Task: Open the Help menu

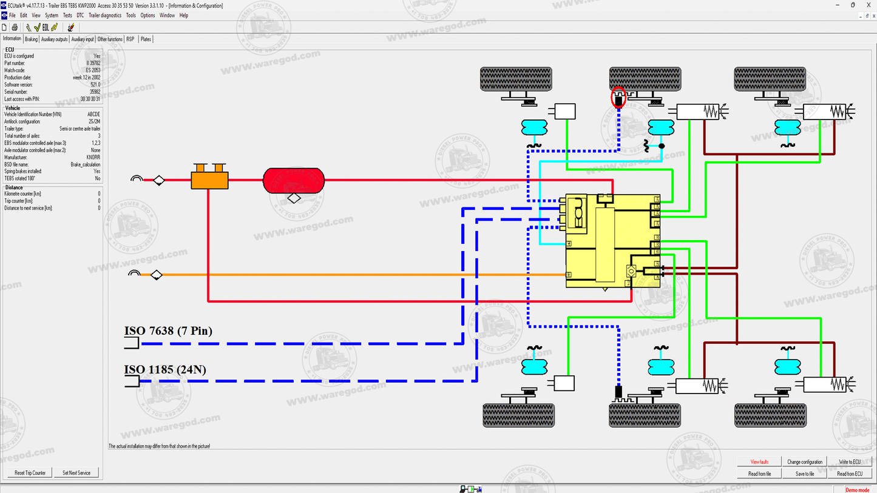Action: click(x=184, y=15)
